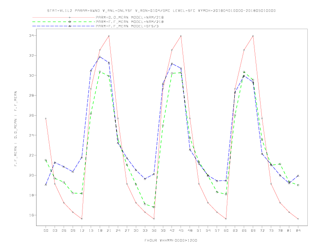Click the green dashed legend line sample
The width and height of the screenshot is (325, 251).
(64, 22)
